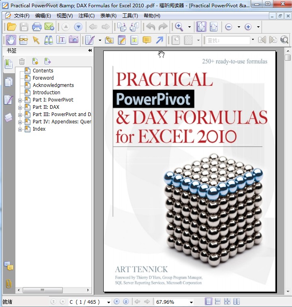The height and width of the screenshot is (307, 292).
Task: Click the Attach File paperclip tool
Action: (109, 40)
